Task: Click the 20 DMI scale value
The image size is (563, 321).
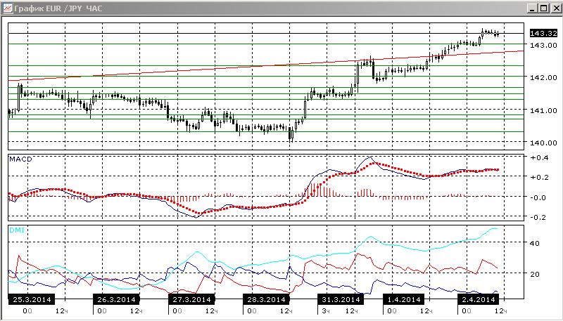Action: coord(535,274)
